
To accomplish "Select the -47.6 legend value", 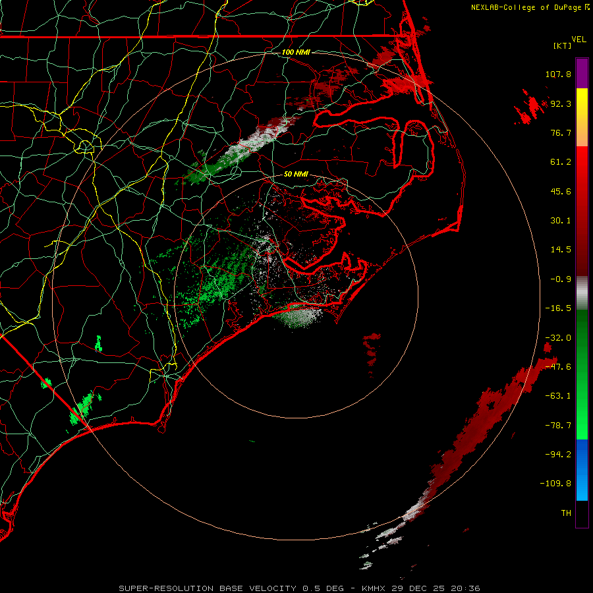I will 558,367.
